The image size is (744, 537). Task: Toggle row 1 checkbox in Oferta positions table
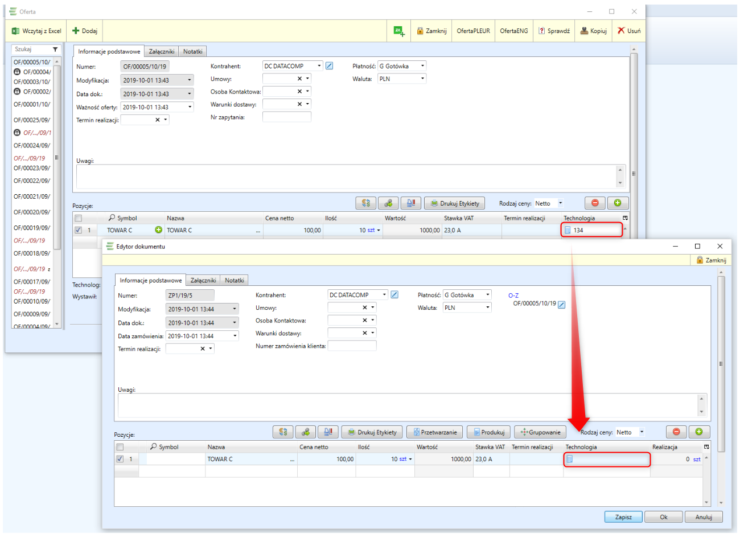[78, 230]
